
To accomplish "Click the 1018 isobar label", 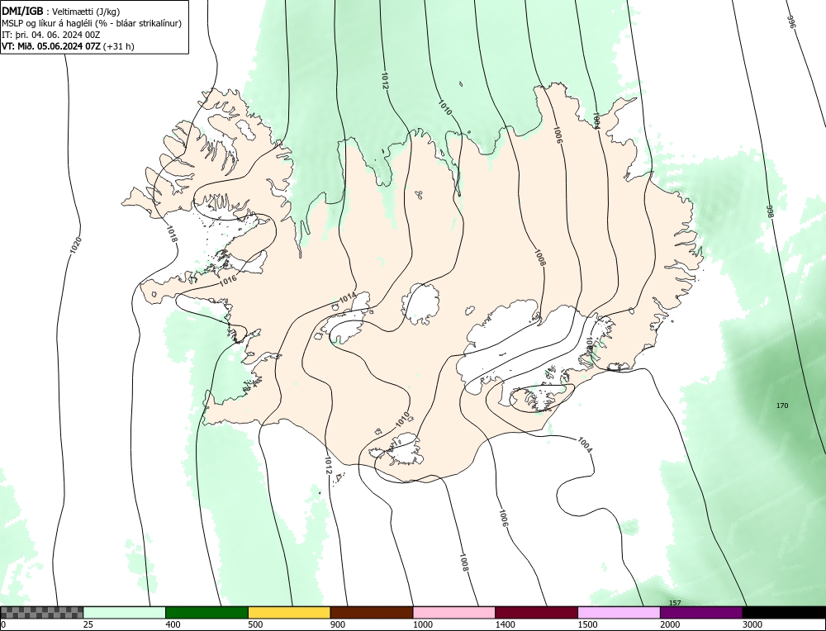I will point(172,234).
